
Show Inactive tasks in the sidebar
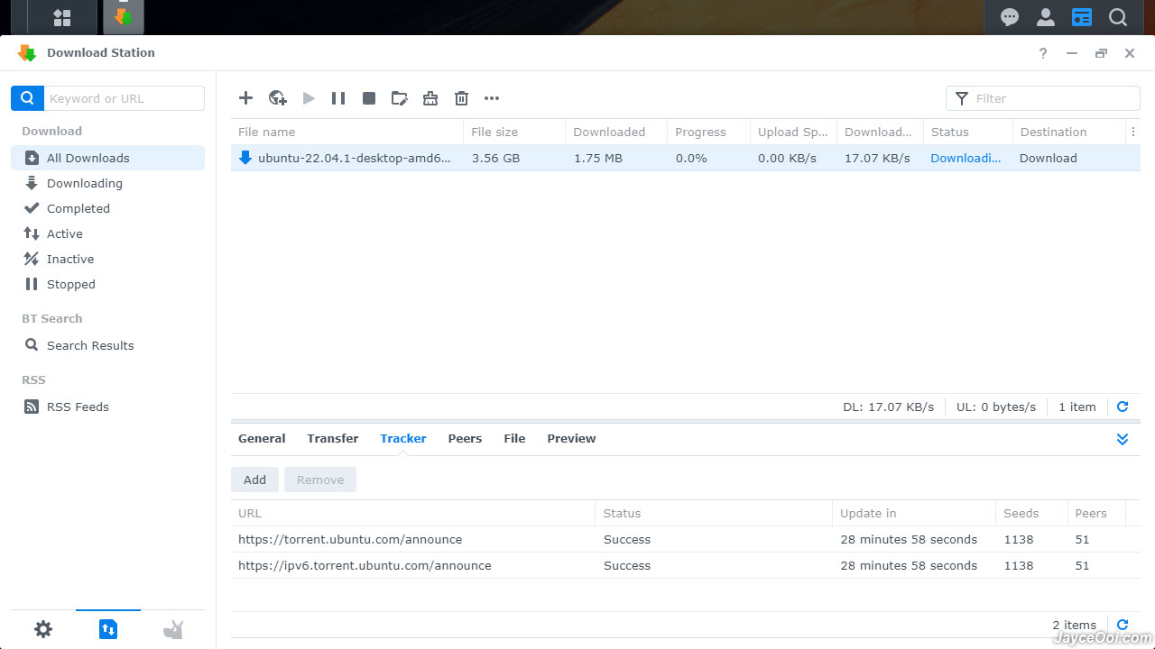pyautogui.click(x=108, y=259)
